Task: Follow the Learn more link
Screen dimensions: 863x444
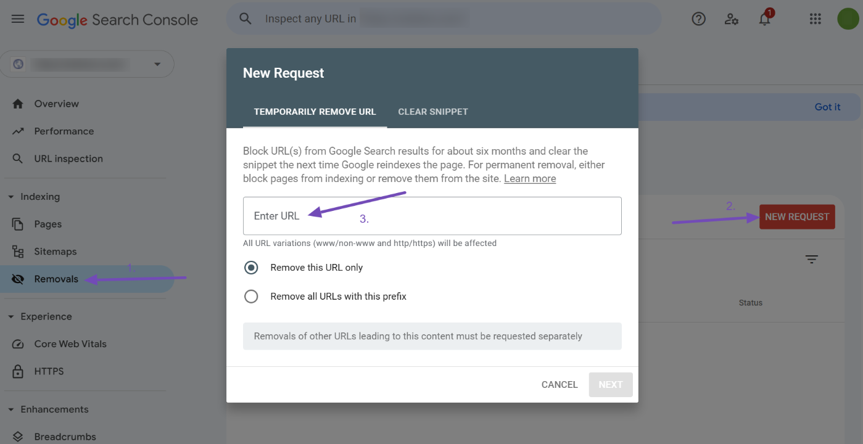Action: pos(530,179)
